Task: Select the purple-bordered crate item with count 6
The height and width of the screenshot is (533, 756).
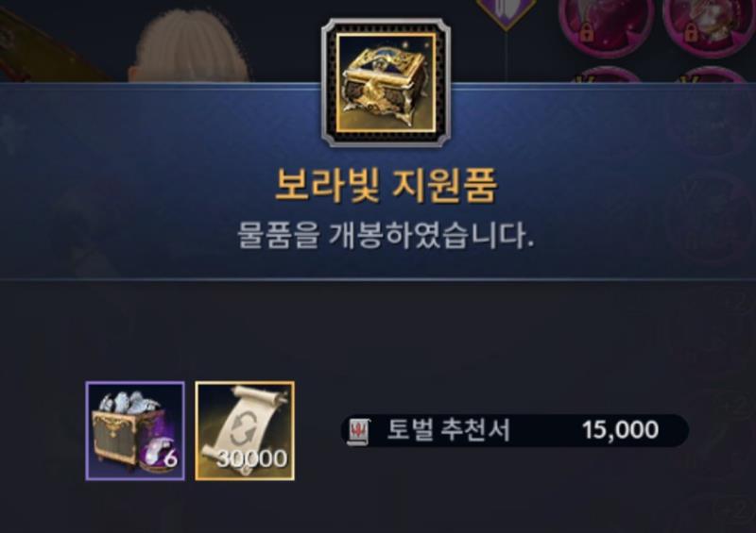Action: tap(135, 431)
